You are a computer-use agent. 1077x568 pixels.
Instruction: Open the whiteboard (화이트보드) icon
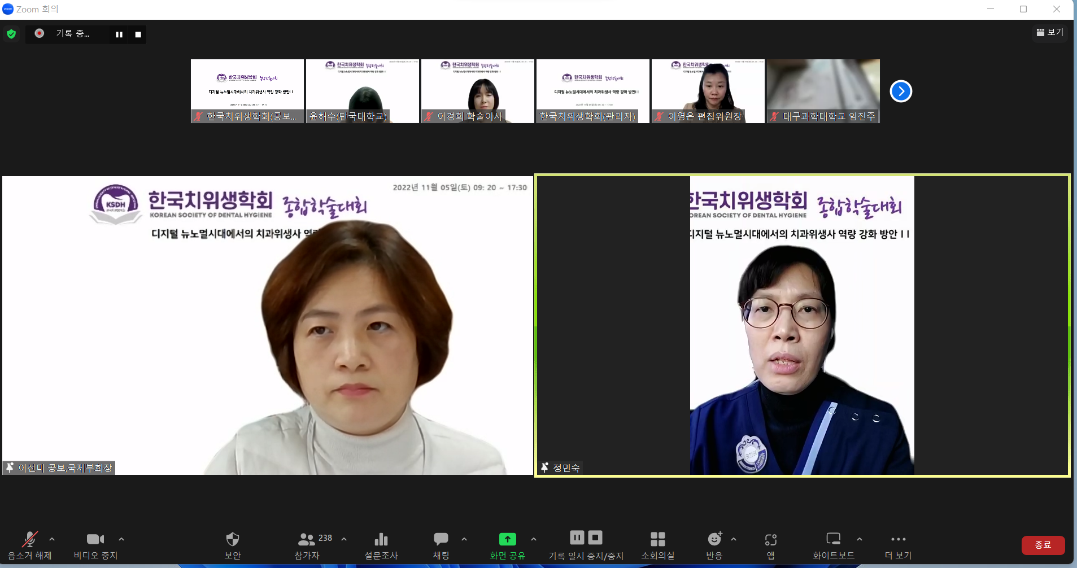click(833, 540)
